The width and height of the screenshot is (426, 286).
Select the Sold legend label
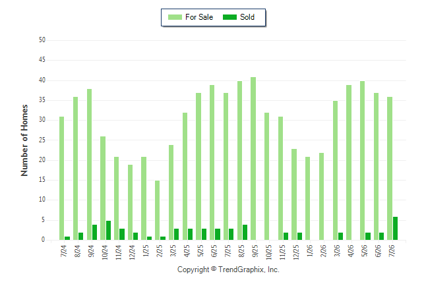point(247,17)
